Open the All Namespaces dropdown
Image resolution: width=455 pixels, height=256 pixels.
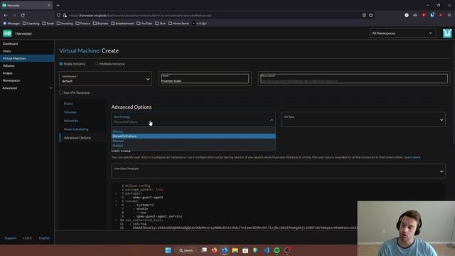point(402,33)
